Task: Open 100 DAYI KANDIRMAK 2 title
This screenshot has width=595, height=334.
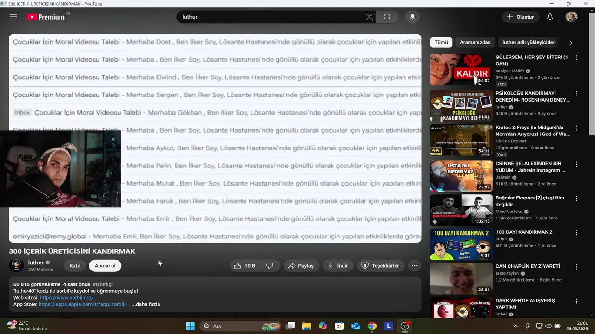Action: point(524,232)
